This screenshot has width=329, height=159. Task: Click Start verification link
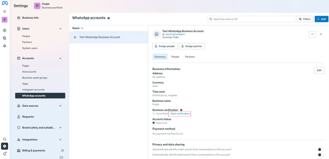click(x=179, y=113)
